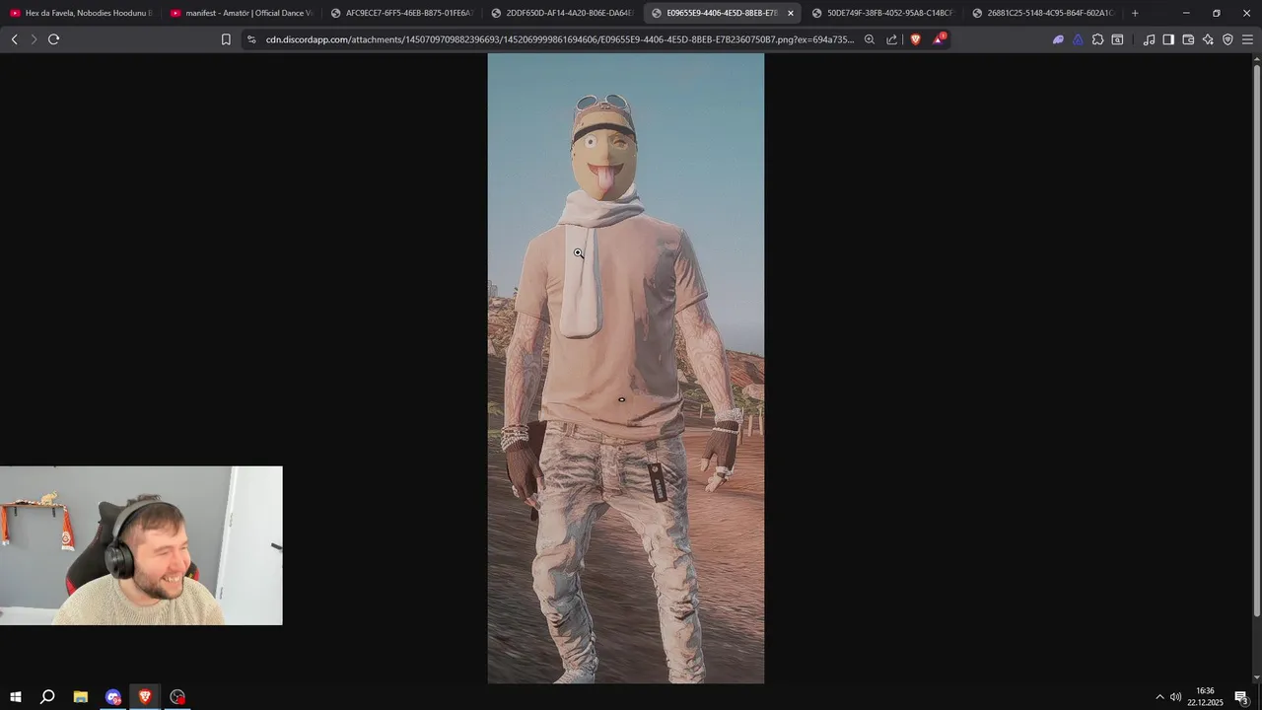The width and height of the screenshot is (1262, 710).
Task: Switch to the AFC9ECE7 image tab
Action: pyautogui.click(x=401, y=13)
